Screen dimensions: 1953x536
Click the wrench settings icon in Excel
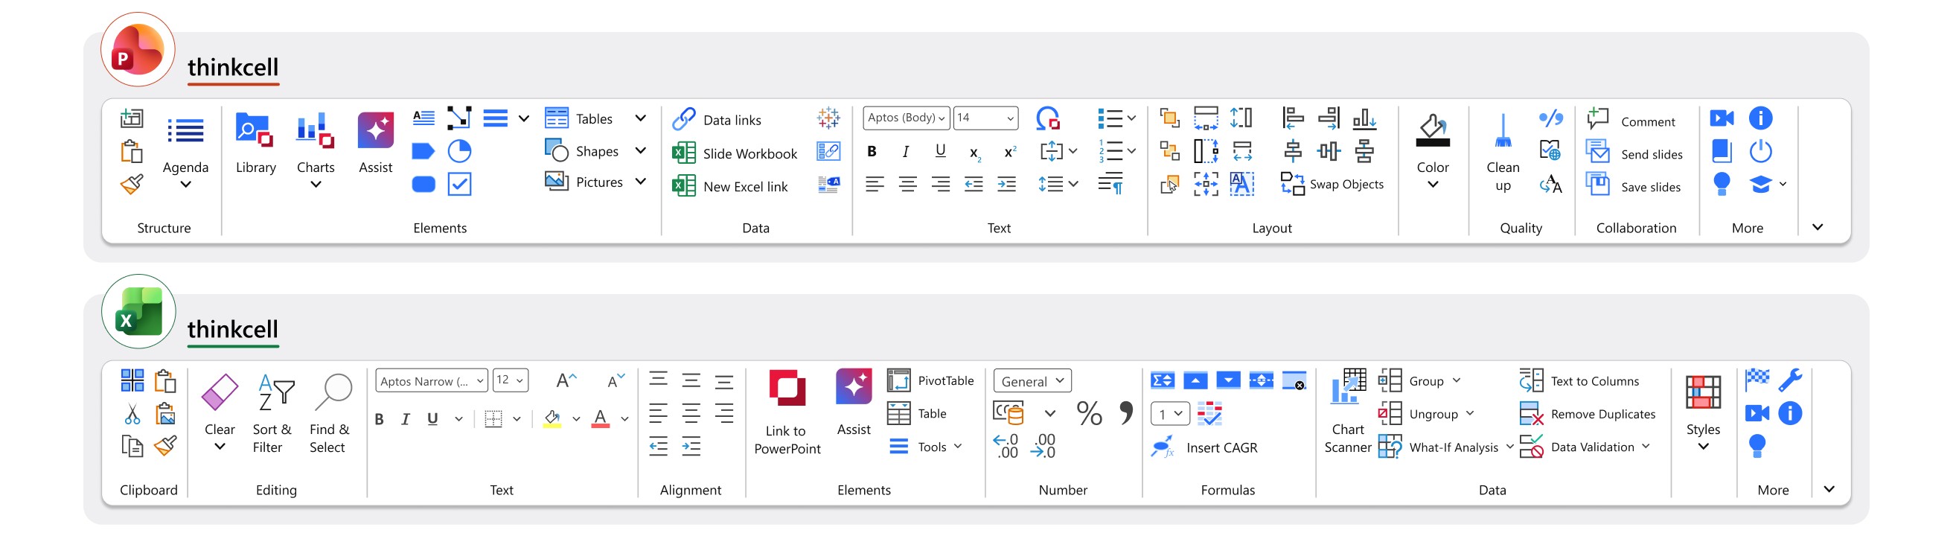(x=1790, y=380)
